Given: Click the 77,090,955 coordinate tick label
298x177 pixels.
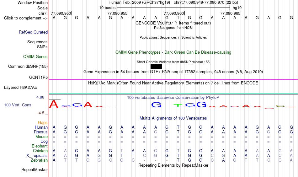Looking at the screenshot, I should click(x=117, y=13).
